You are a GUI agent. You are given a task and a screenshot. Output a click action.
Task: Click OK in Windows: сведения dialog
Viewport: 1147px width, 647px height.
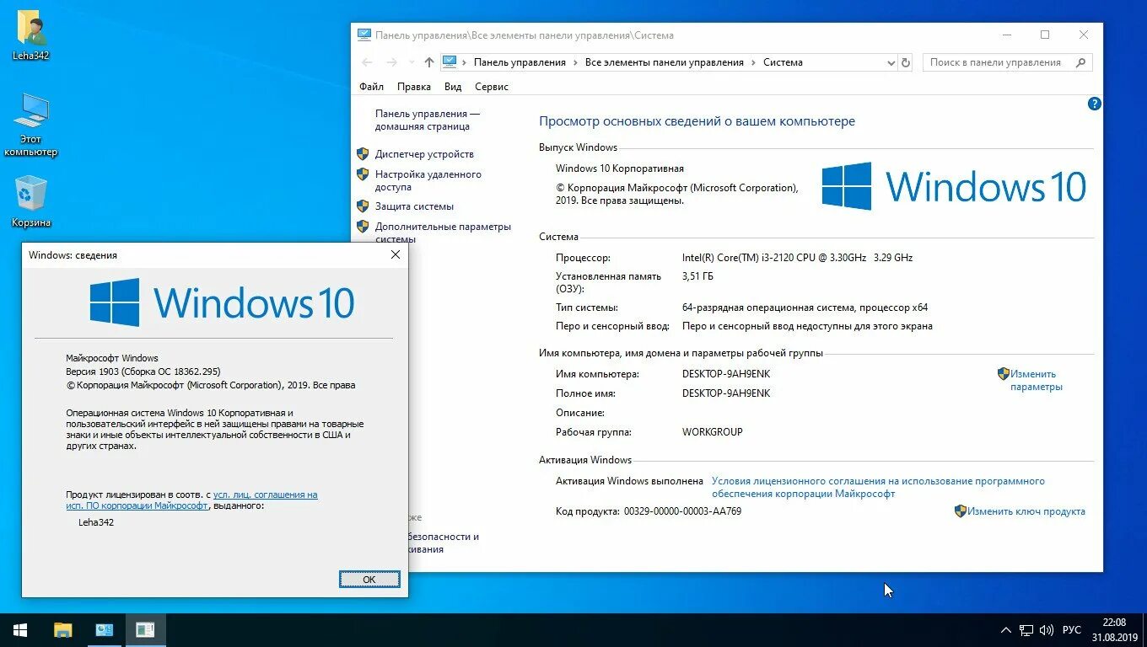pos(369,580)
